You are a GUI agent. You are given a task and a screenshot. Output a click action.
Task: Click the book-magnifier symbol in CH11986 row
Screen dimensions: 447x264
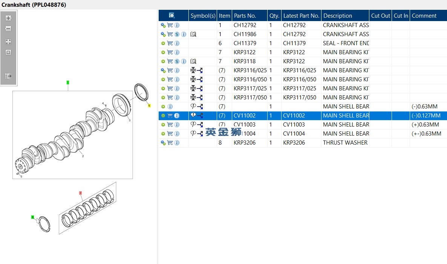pos(193,34)
